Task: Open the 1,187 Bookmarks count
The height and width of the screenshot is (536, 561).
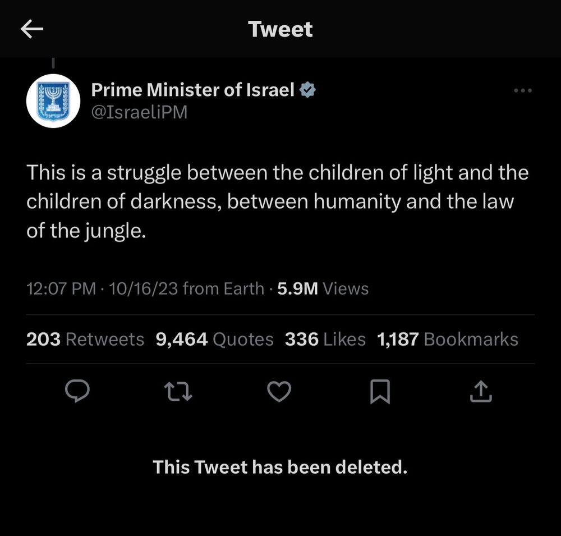Action: [448, 339]
